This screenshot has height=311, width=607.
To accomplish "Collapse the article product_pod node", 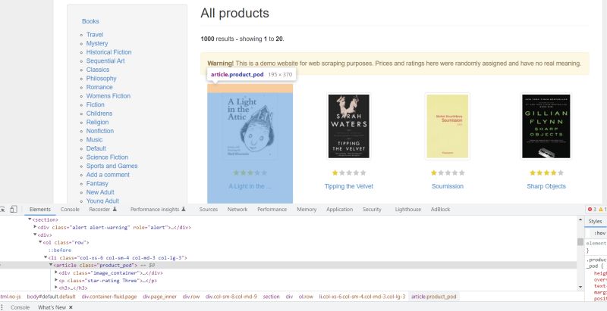I will [51, 265].
